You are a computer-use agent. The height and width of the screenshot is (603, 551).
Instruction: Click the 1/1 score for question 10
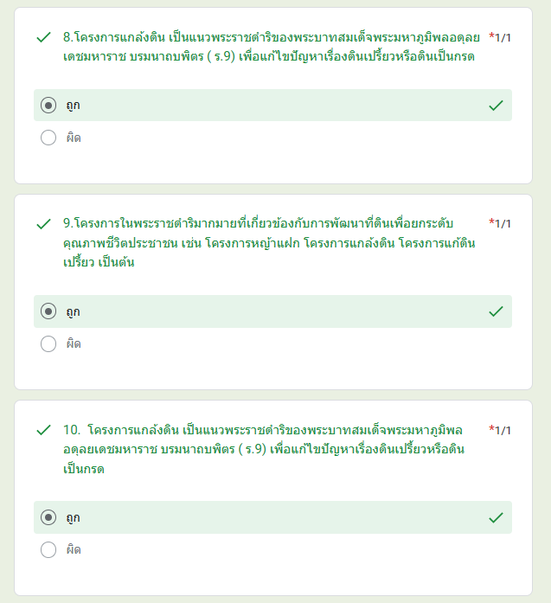pos(503,430)
